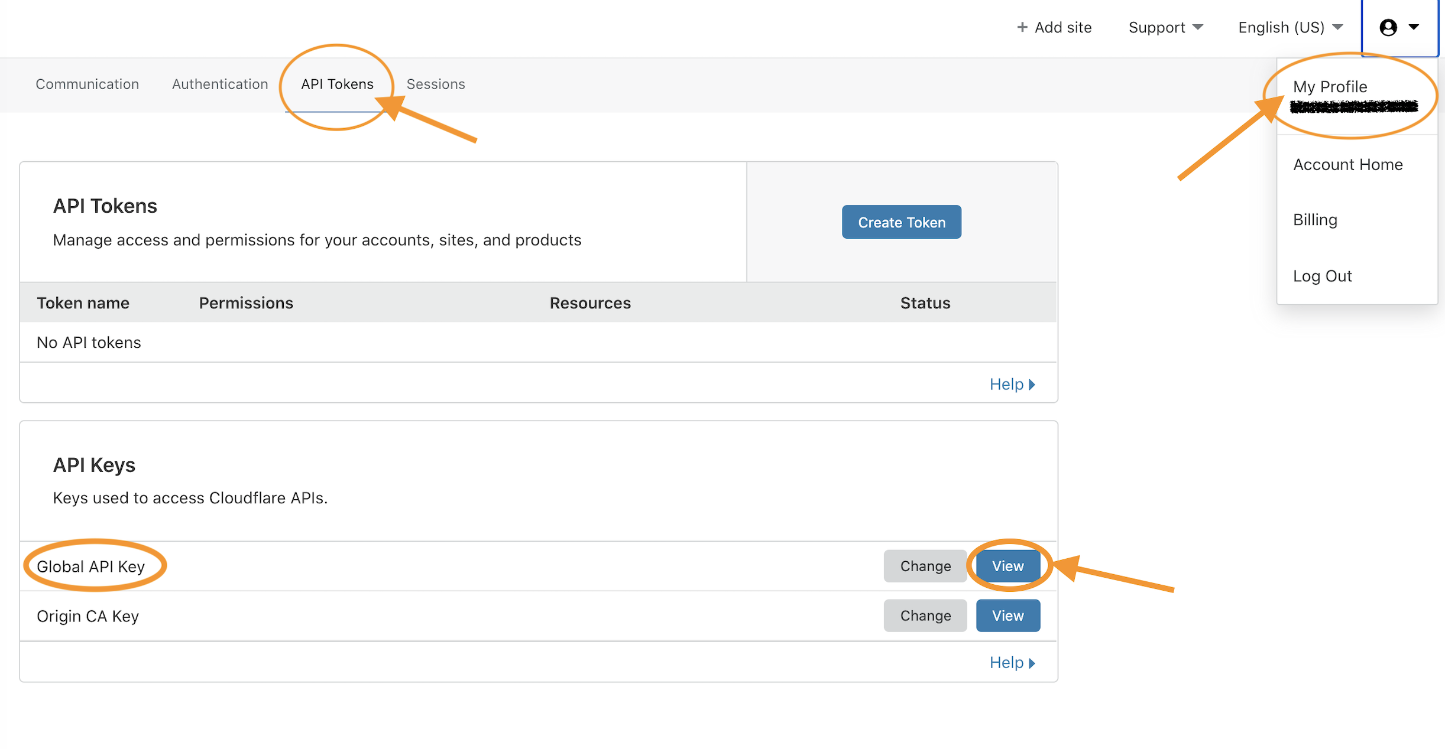Click the Token name column header
The width and height of the screenshot is (1445, 749).
tap(83, 303)
